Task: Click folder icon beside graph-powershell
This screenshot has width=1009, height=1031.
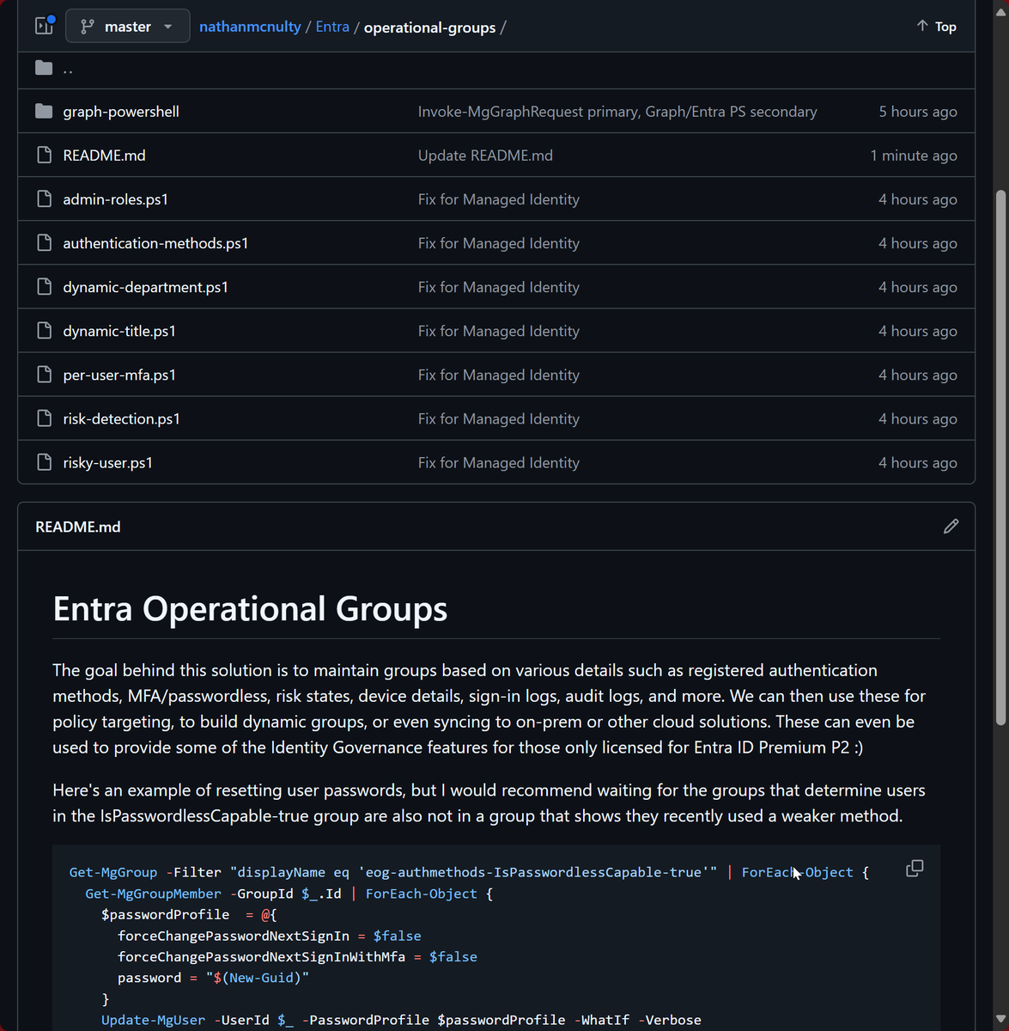Action: [44, 111]
